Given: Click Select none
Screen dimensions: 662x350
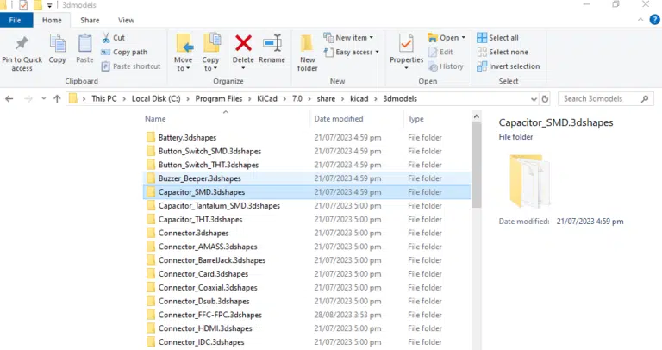Looking at the screenshot, I should click(503, 52).
